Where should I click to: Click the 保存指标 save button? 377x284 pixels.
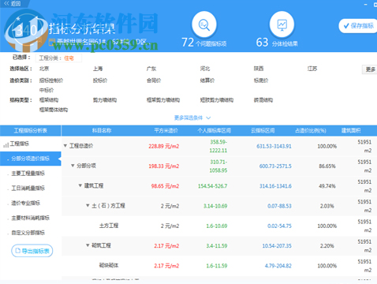click(359, 26)
